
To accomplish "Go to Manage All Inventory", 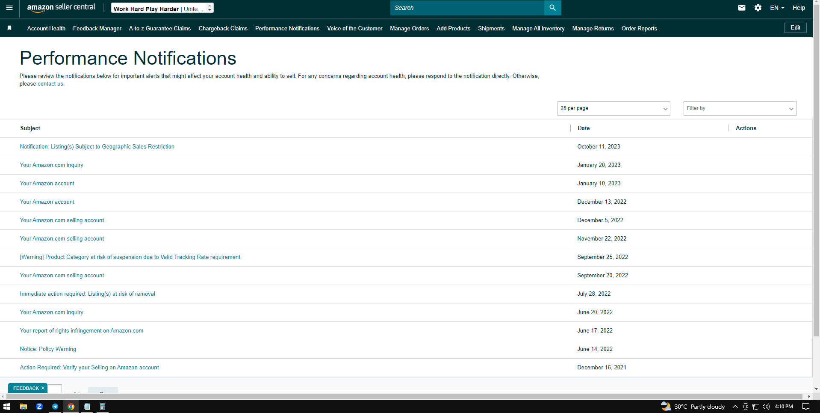I will [x=538, y=28].
